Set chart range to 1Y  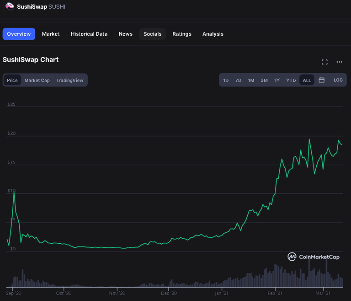tap(277, 80)
